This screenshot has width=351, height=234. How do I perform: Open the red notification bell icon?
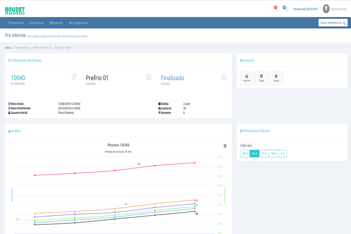(x=277, y=8)
